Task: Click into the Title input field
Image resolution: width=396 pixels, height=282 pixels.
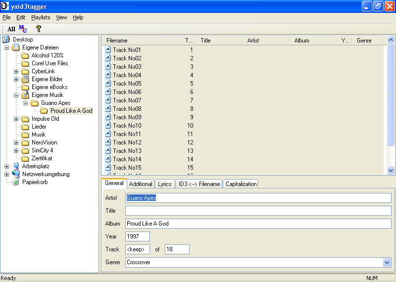Action: [258, 211]
